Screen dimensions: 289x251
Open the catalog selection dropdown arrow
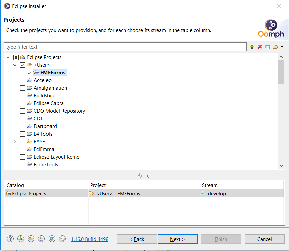tap(282, 47)
